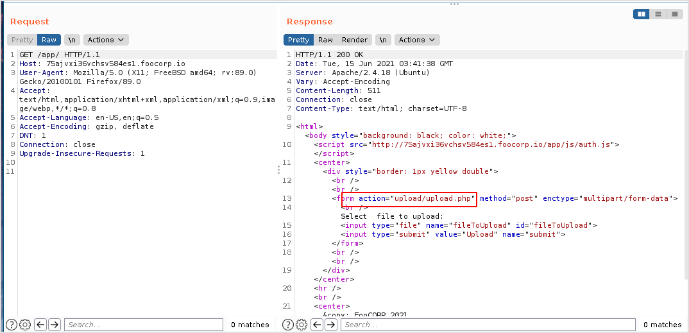Click the Date header in response
This screenshot has width=689, height=333.
click(x=375, y=64)
